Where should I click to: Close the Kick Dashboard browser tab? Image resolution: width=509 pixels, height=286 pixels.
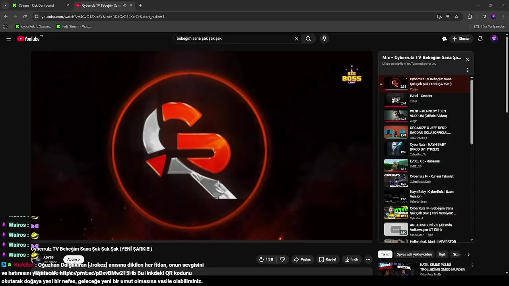point(68,6)
